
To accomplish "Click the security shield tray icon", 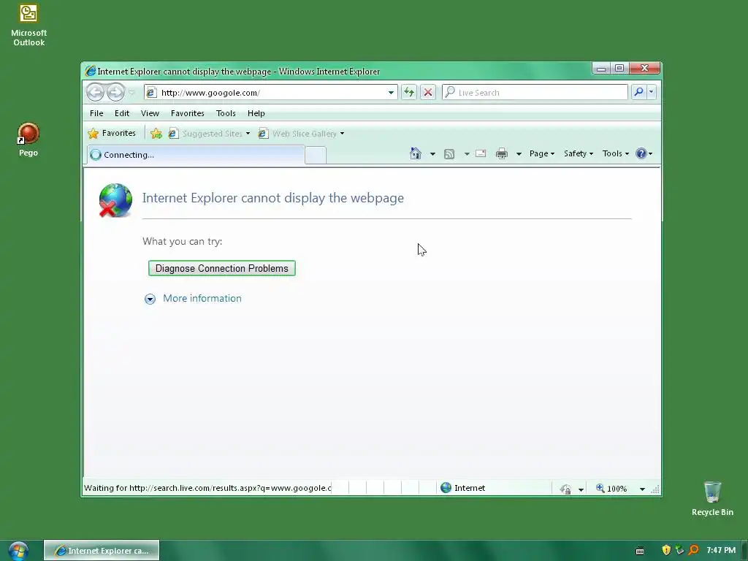I will tap(666, 550).
